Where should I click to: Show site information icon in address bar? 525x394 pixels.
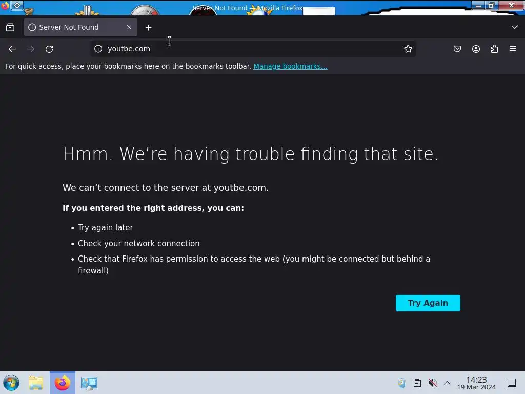pos(98,49)
